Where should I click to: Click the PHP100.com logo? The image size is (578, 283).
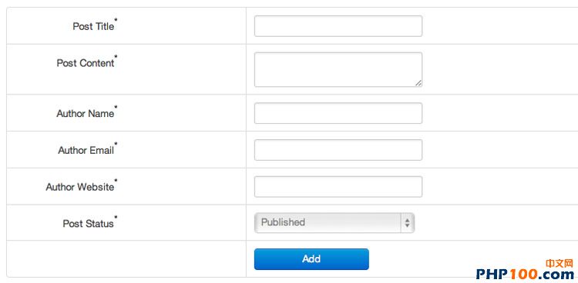[x=525, y=274]
